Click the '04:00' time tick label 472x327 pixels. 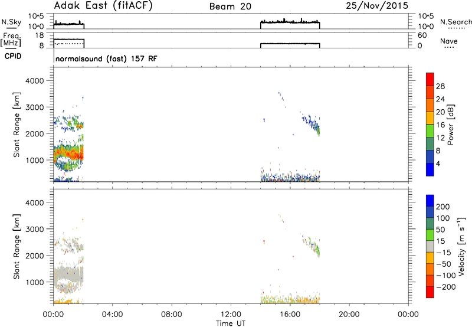112,315
